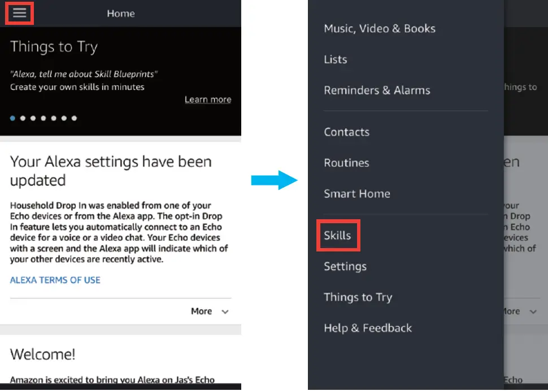The height and width of the screenshot is (391, 548).
Task: Tap Skills in the side menu
Action: click(337, 236)
